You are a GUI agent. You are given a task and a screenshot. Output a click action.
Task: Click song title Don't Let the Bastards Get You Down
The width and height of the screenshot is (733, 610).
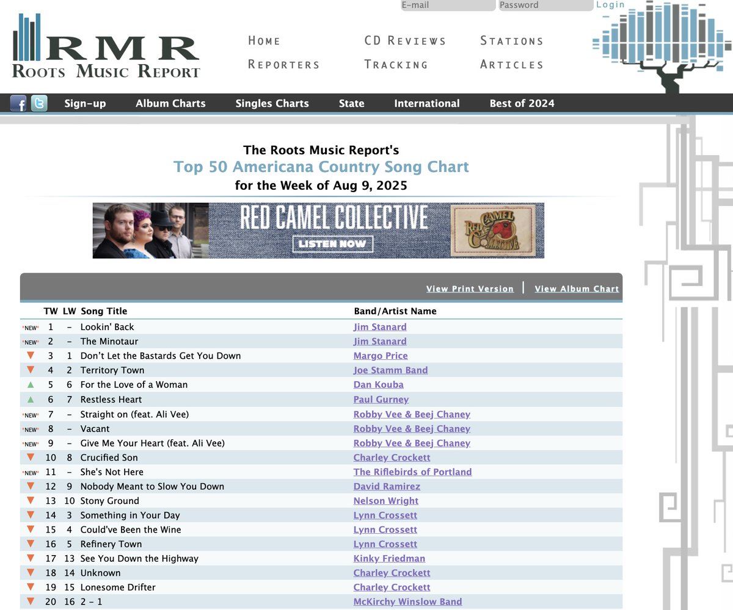pyautogui.click(x=161, y=356)
